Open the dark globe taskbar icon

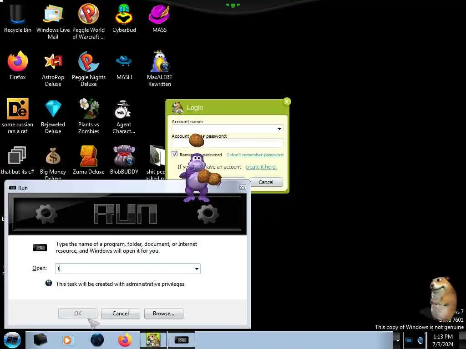coord(97,340)
